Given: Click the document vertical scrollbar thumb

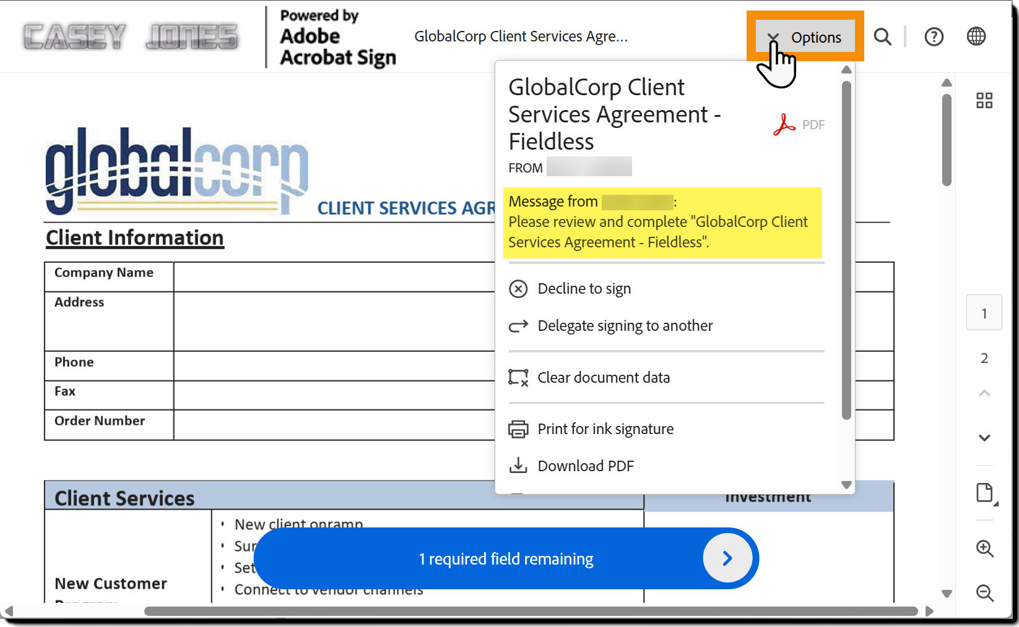Looking at the screenshot, I should click(947, 140).
